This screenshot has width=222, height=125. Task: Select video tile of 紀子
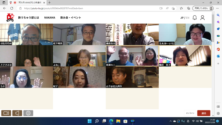pos(79,77)
